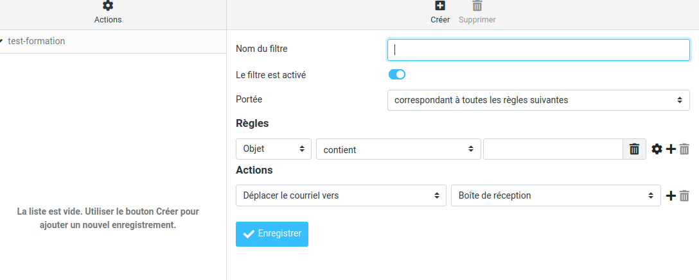Open the Objet rule field dropdown

[x=274, y=149]
